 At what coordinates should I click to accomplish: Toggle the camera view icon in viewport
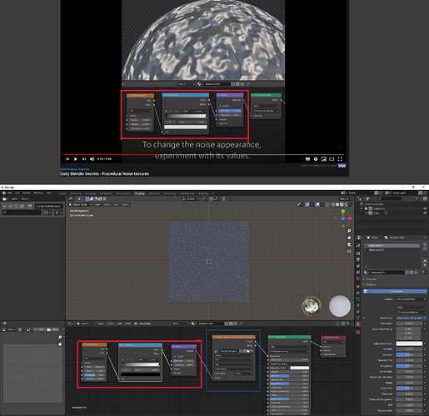tap(349, 244)
